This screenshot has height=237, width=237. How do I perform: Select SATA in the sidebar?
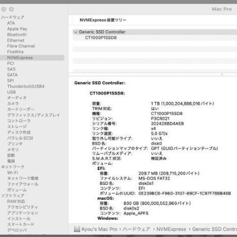[x=12, y=75]
